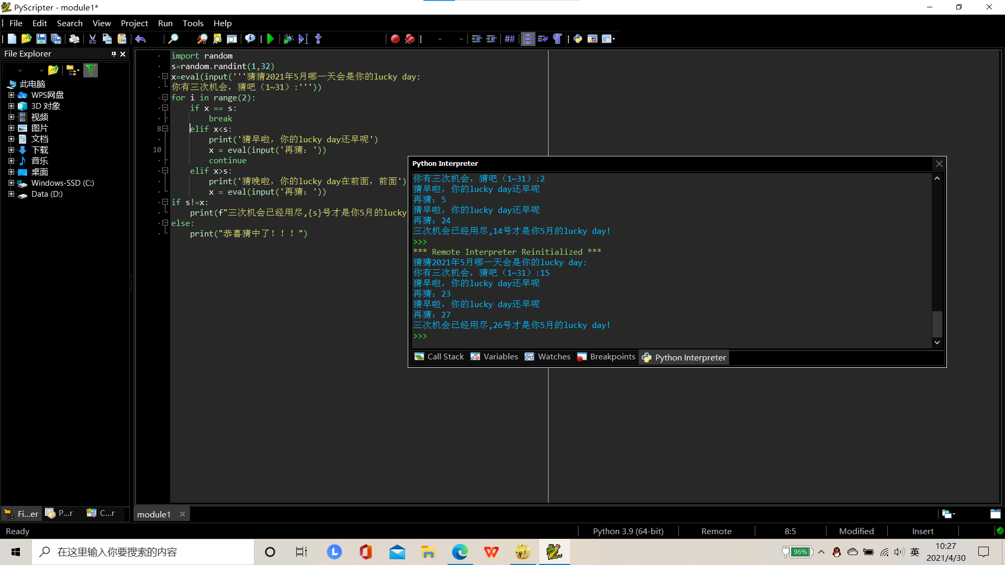This screenshot has height=565, width=1005.
Task: Close the module1 editor tab
Action: point(182,514)
